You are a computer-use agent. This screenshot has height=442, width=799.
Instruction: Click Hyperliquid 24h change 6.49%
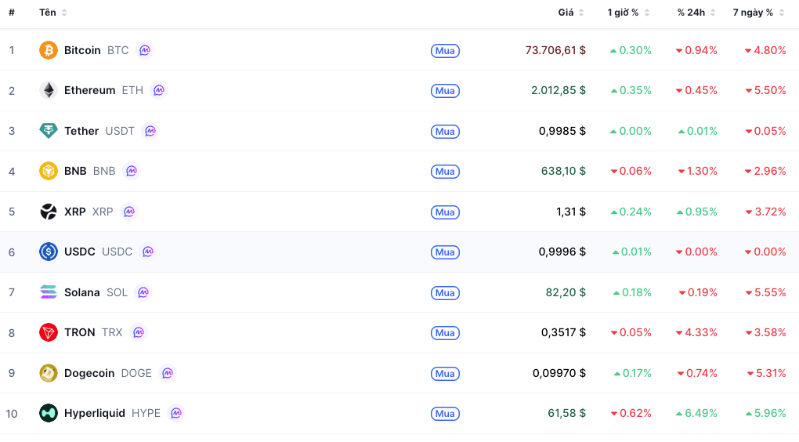696,413
